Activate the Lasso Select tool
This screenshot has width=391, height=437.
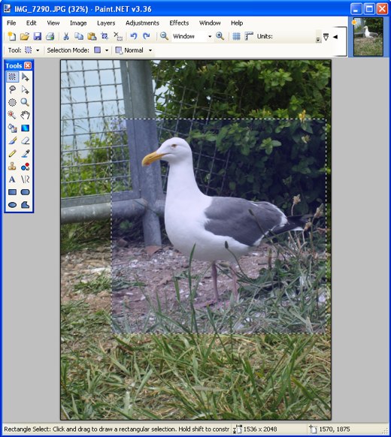tap(12, 89)
